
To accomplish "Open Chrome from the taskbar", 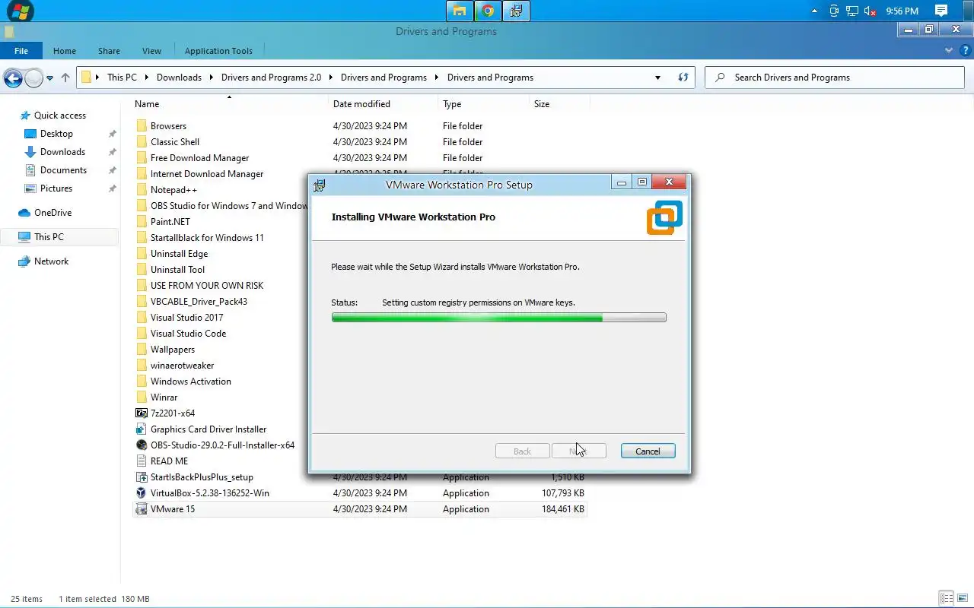I will [488, 11].
